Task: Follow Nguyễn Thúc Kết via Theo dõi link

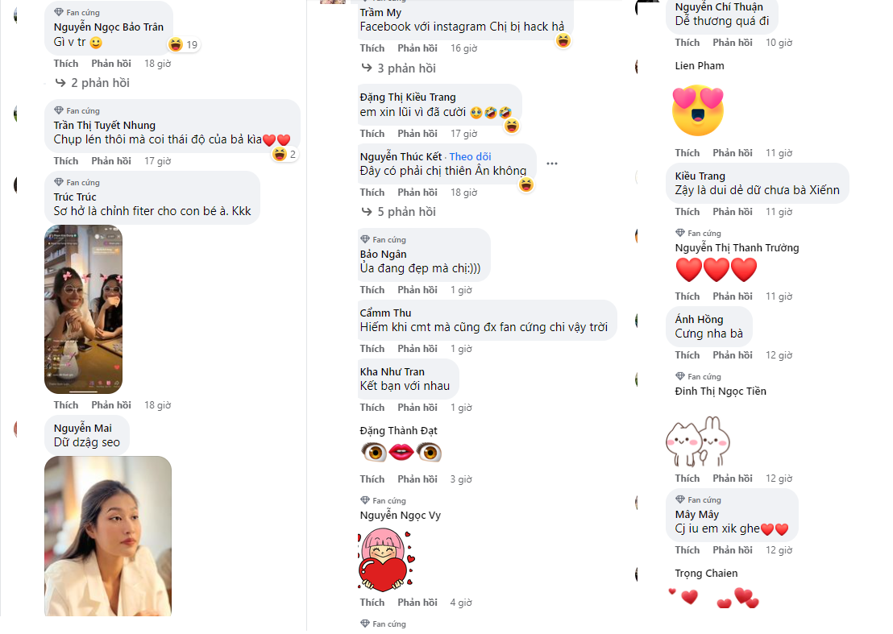Action: pos(470,156)
